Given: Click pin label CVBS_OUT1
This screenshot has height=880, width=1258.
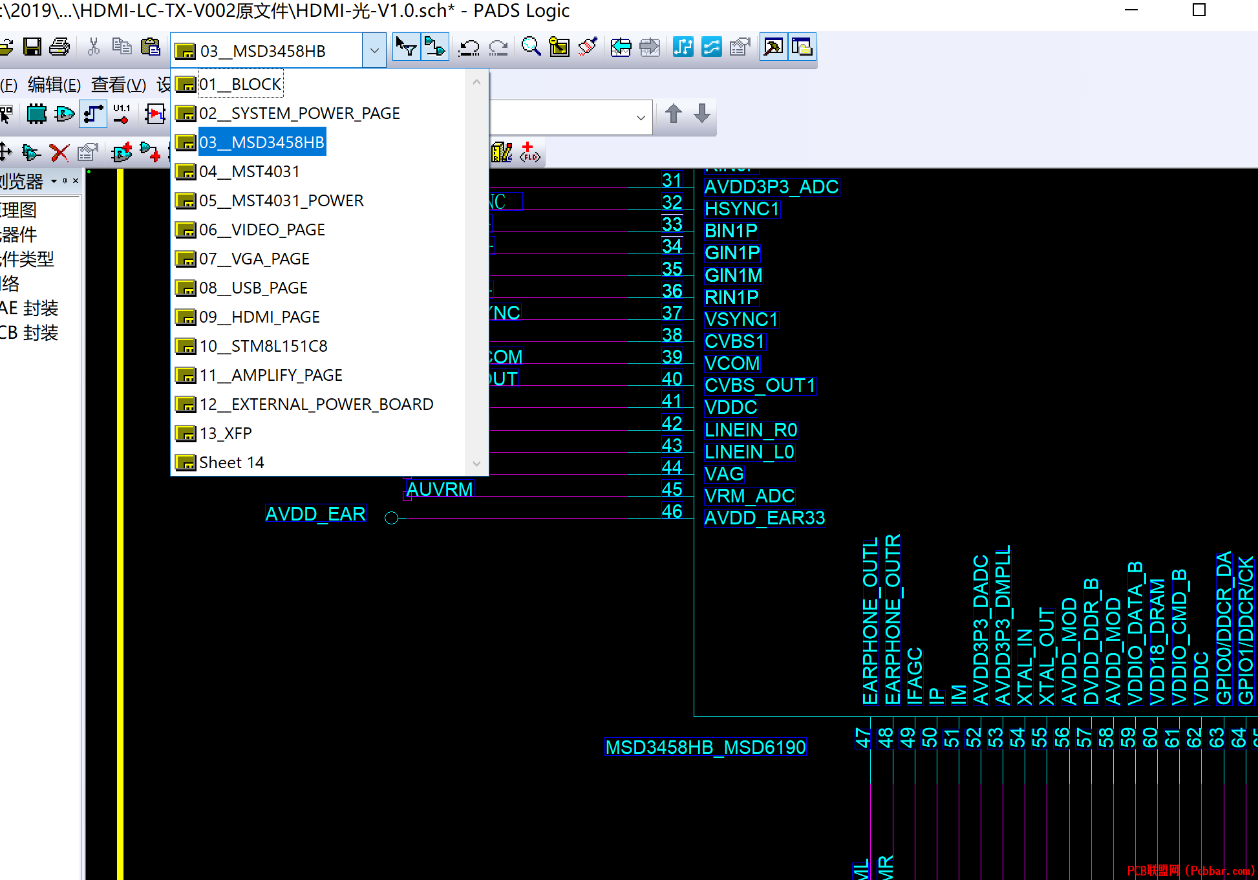Looking at the screenshot, I should pos(760,385).
